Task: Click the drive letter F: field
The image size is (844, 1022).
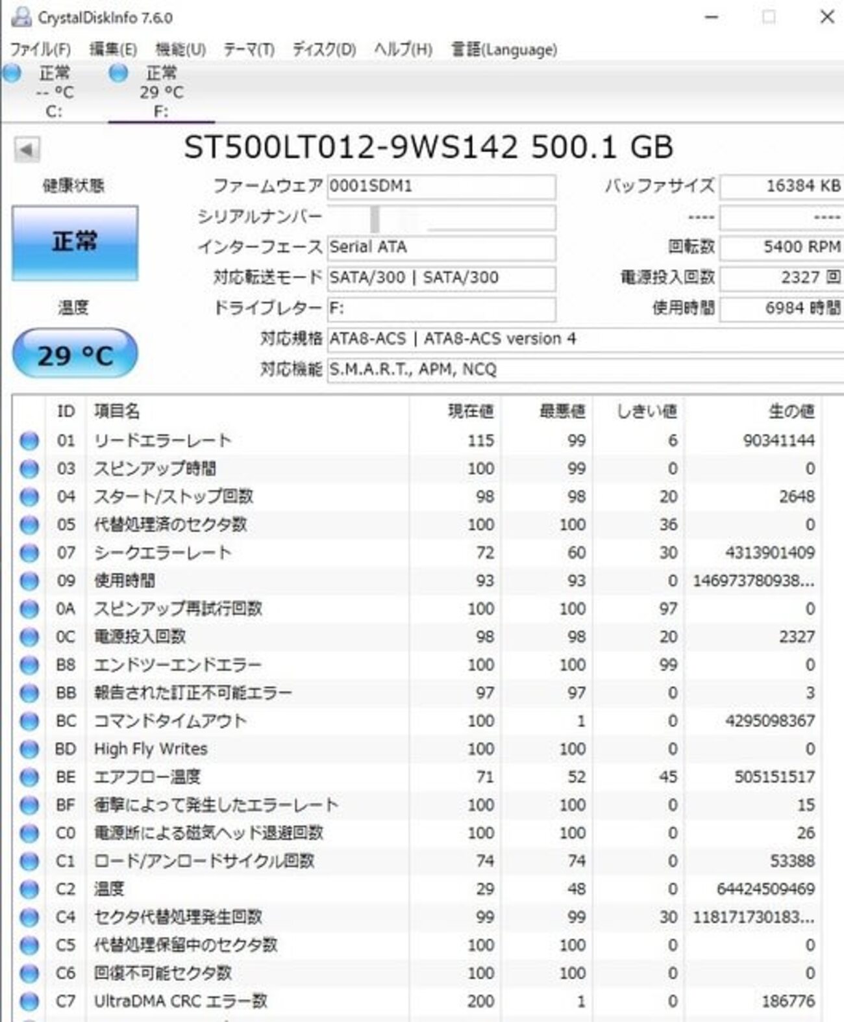Action: point(441,309)
